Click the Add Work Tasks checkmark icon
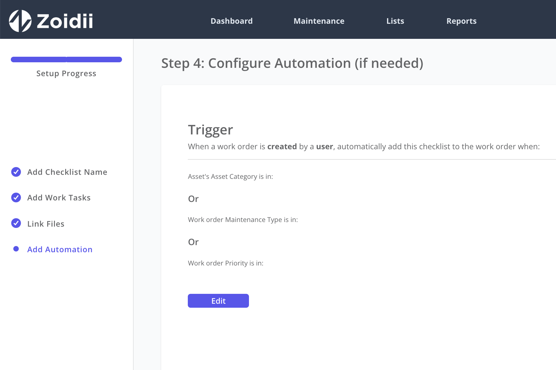The image size is (556, 370). click(16, 197)
